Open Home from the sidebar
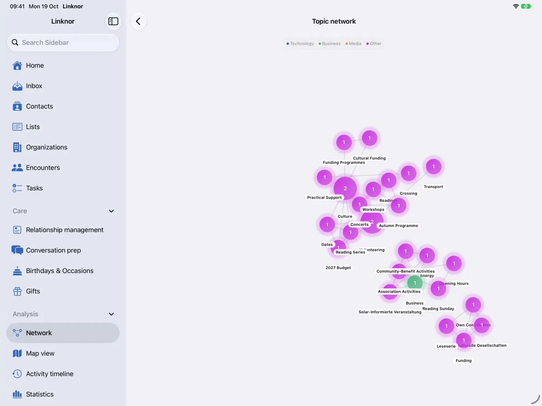The image size is (542, 406). tap(63, 65)
